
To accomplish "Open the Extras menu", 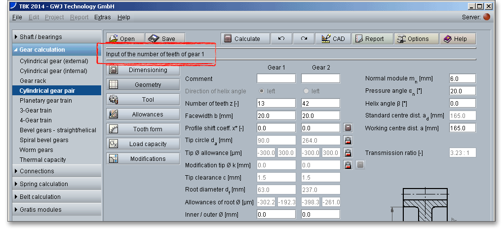I will pos(102,17).
